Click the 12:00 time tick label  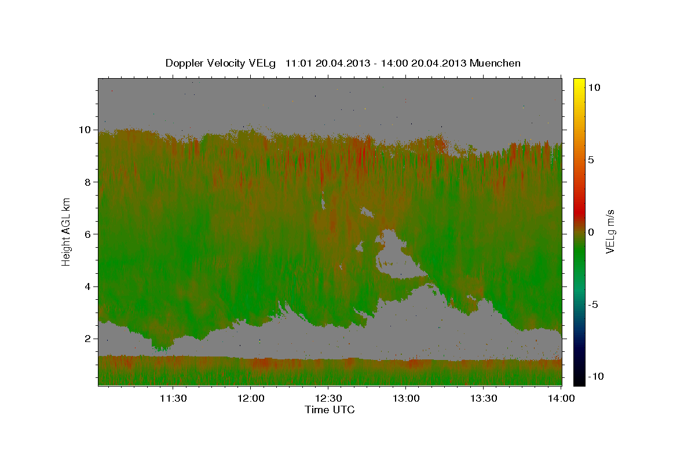pos(250,399)
